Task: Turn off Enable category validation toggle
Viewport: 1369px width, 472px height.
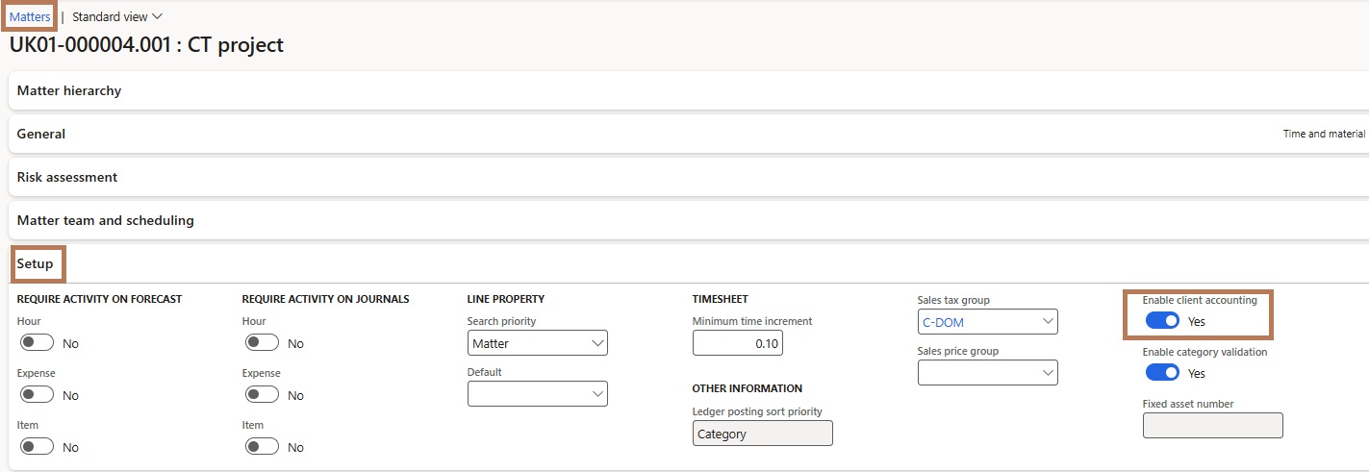Action: (x=1162, y=373)
